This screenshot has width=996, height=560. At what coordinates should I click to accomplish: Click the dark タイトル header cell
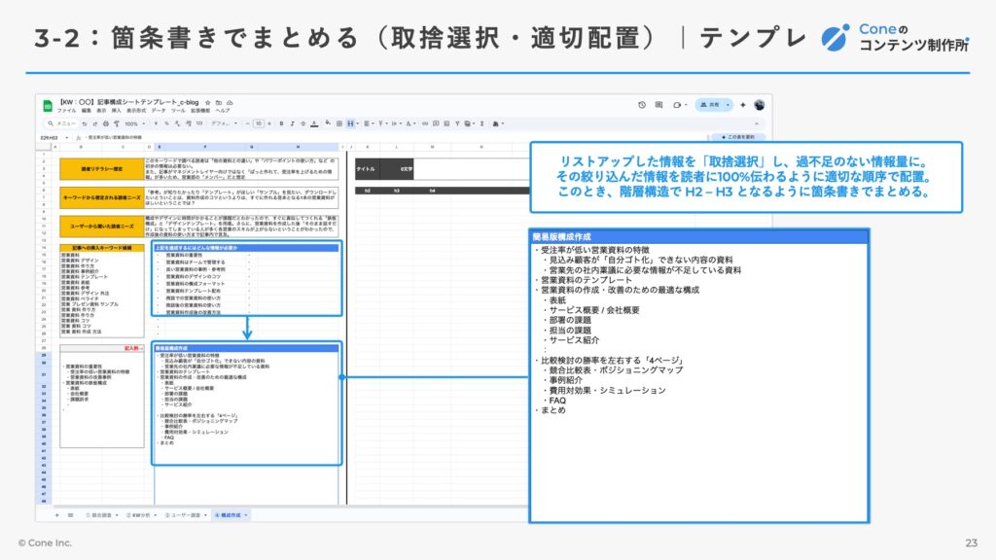pyautogui.click(x=366, y=169)
